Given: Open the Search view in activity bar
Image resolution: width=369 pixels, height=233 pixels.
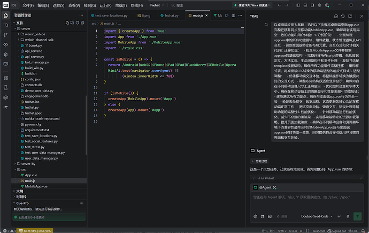Looking at the screenshot, I should (x=6, y=25).
